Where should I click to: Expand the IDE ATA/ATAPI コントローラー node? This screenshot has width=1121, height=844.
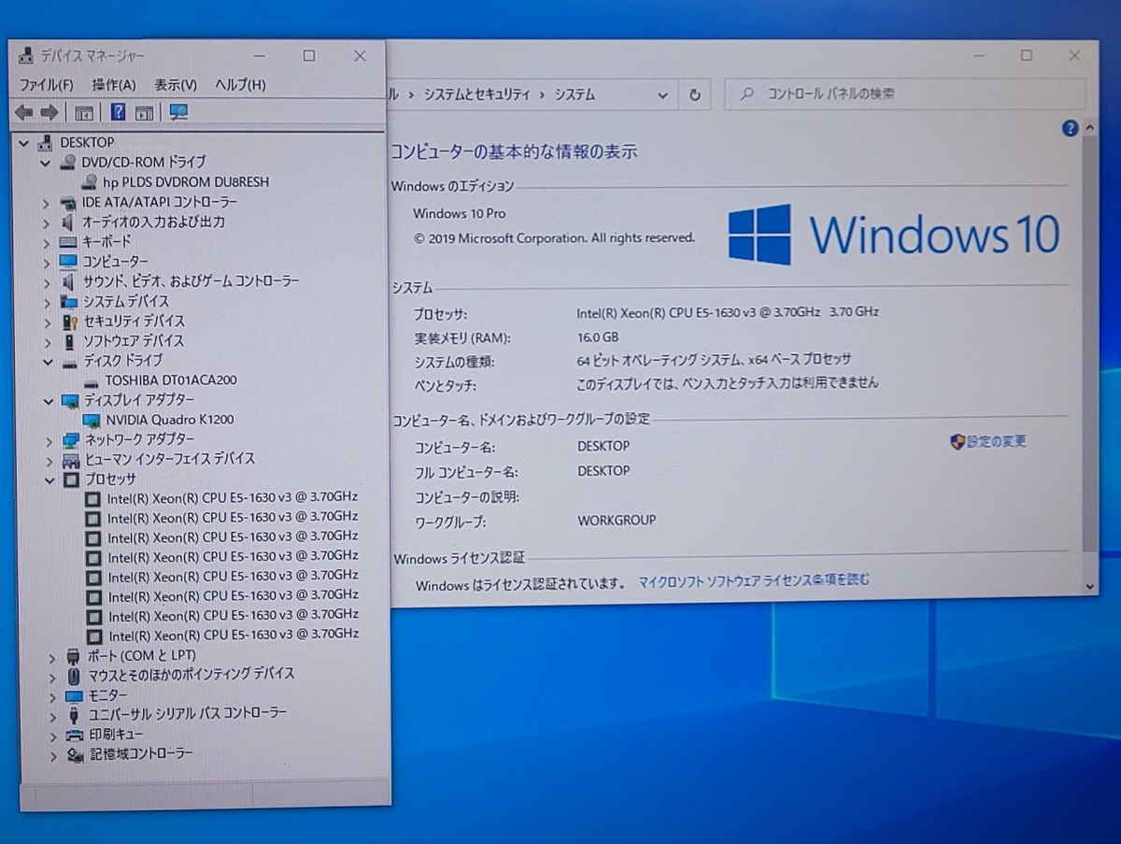click(x=46, y=202)
